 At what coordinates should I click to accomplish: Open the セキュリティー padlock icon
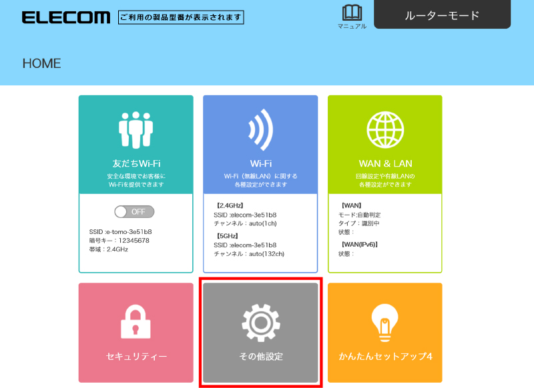coord(136,322)
